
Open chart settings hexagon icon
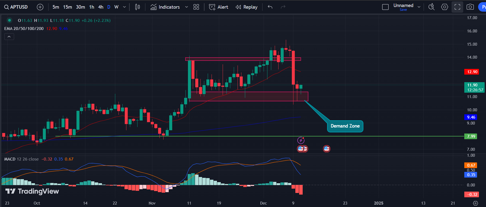tap(445, 7)
